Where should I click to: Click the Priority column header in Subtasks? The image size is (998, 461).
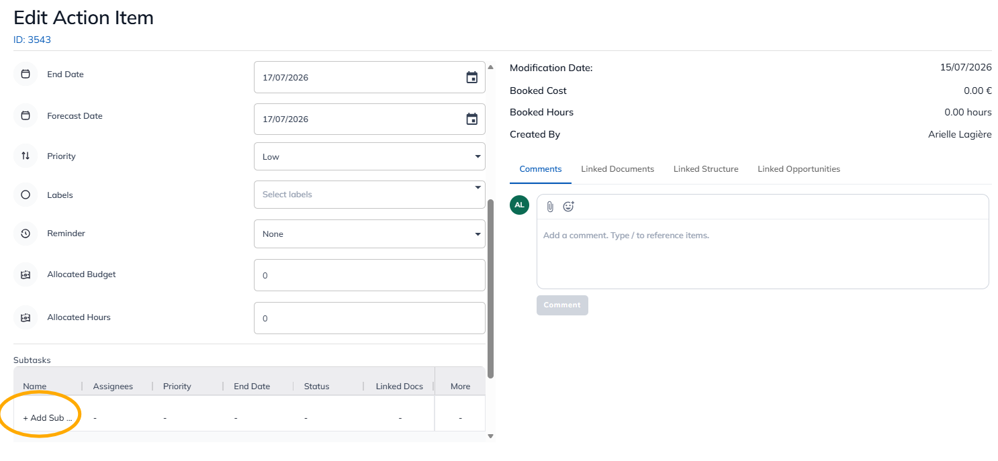(x=177, y=387)
